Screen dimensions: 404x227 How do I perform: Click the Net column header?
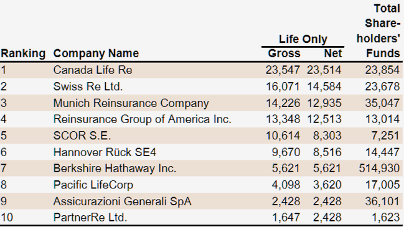point(333,53)
